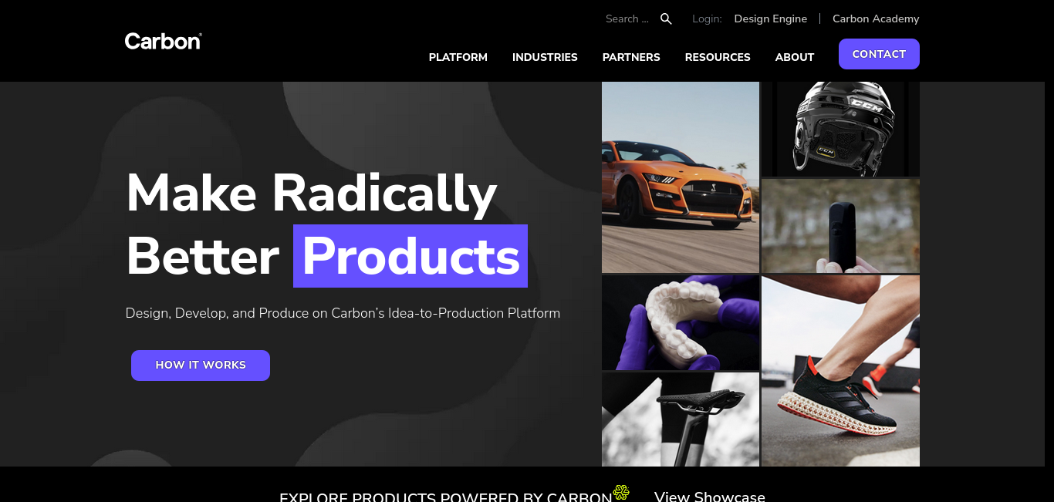Click the search magnifier icon
This screenshot has width=1054, height=502.
pyautogui.click(x=666, y=19)
